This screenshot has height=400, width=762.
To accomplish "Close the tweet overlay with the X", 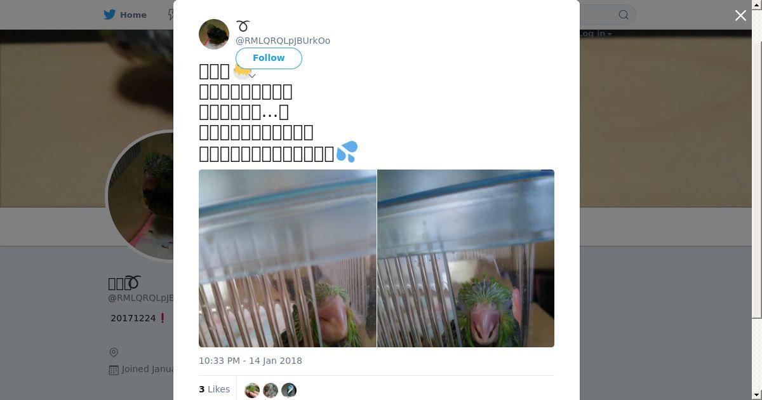I will pos(740,15).
